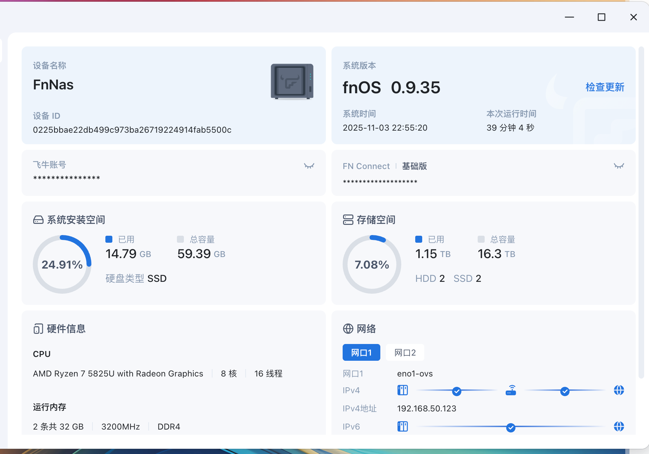
Task: Show the hidden 飞牛账号 account value
Action: [x=309, y=166]
